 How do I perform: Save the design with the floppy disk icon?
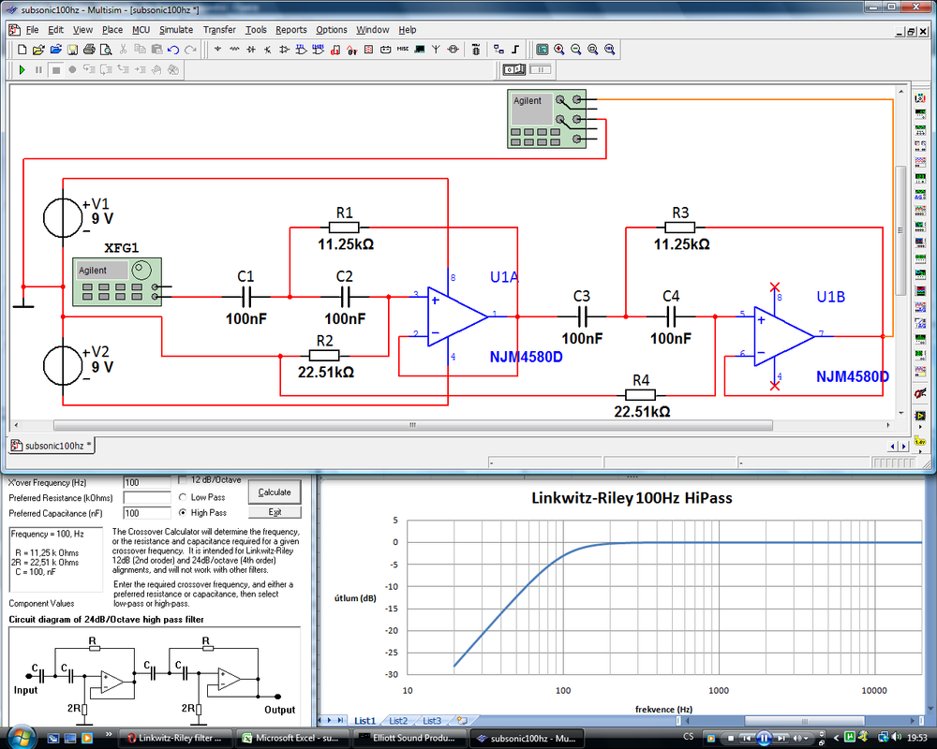click(72, 50)
